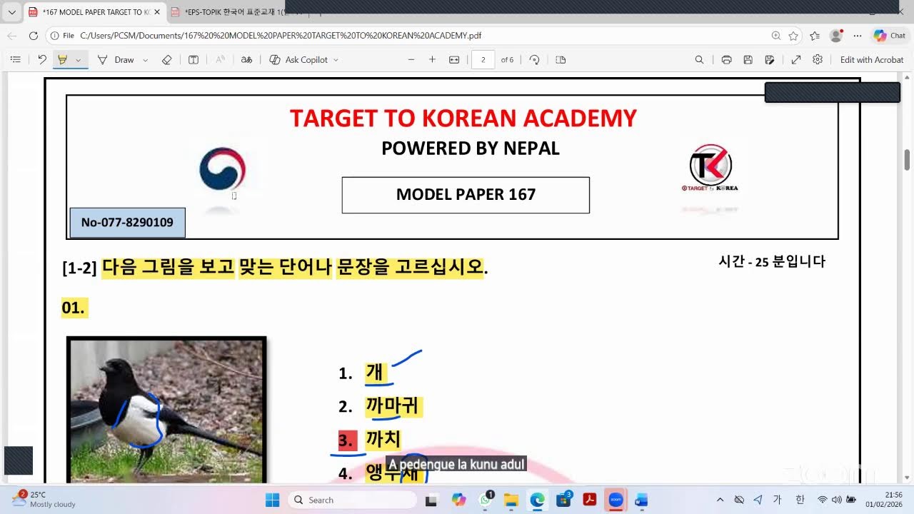Open browser Settings and more menu

click(x=858, y=36)
